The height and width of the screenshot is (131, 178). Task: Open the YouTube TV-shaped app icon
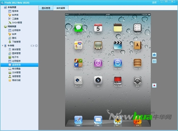(x=98, y=45)
